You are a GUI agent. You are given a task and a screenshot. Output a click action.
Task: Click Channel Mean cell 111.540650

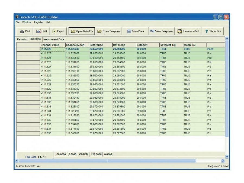click(77, 133)
